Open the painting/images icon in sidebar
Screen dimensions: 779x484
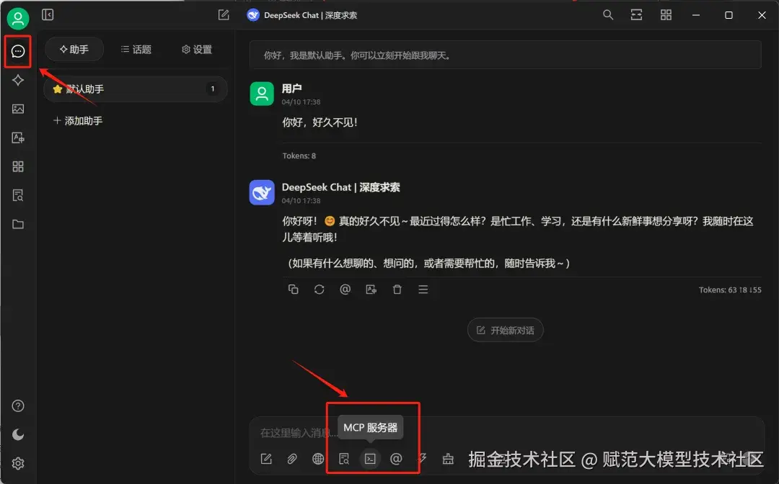tap(18, 109)
